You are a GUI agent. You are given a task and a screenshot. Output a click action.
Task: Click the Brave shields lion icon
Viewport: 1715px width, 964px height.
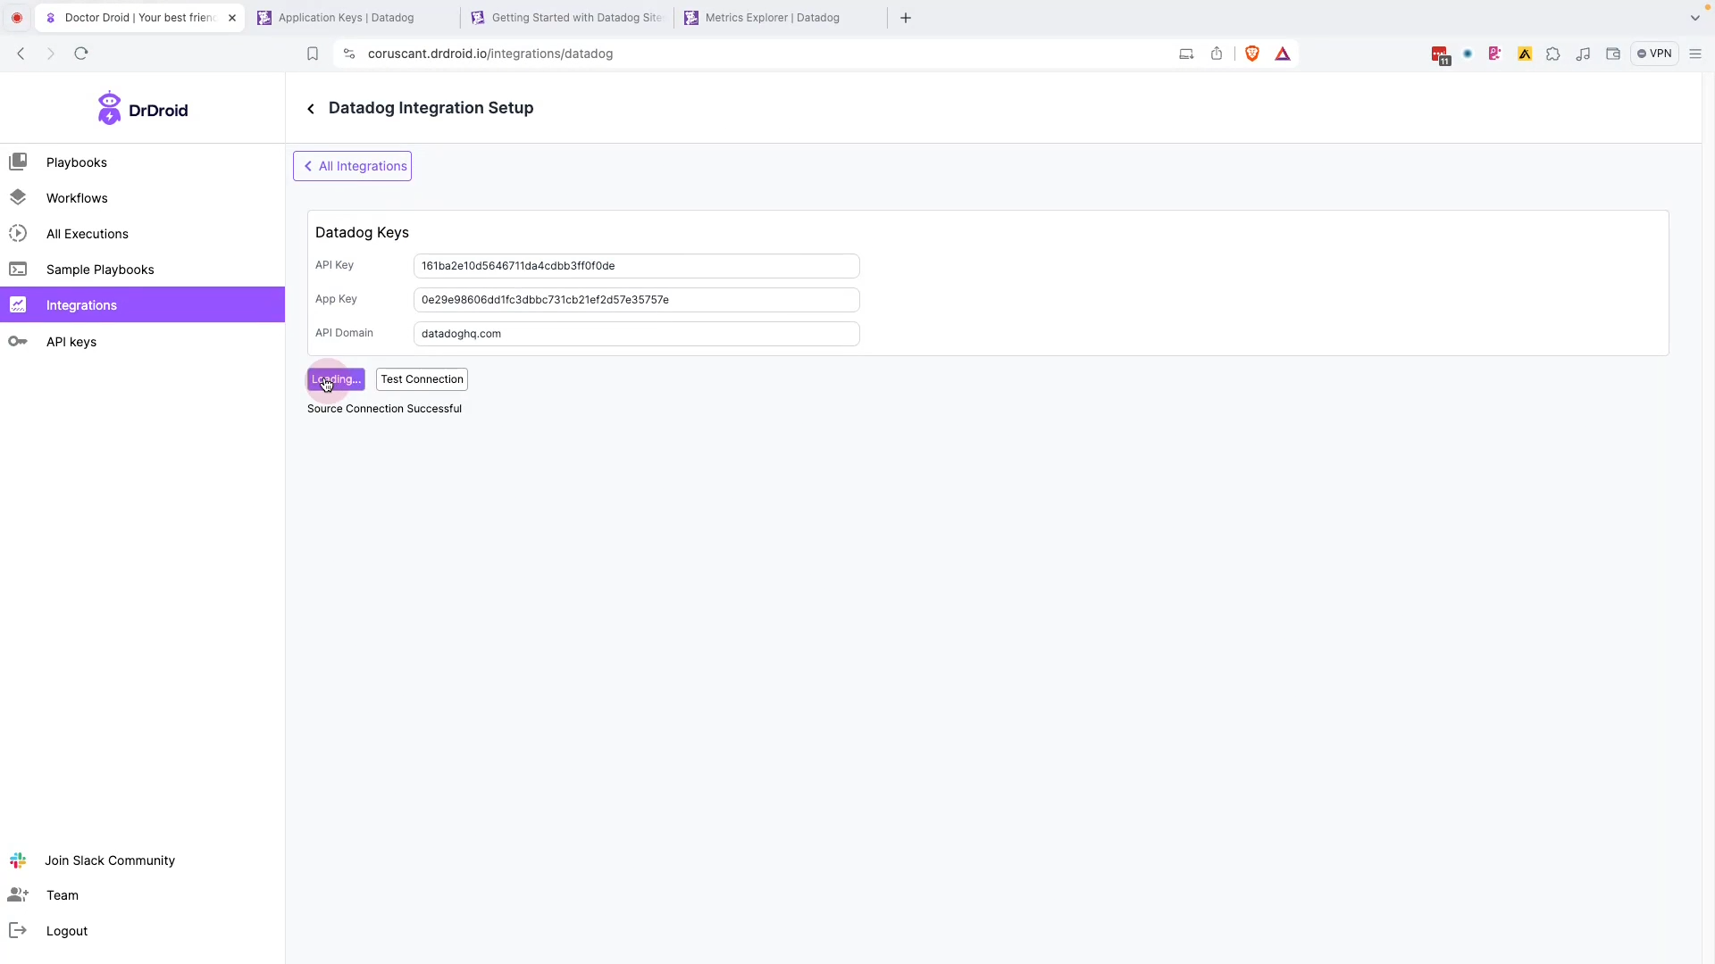pos(1252,54)
